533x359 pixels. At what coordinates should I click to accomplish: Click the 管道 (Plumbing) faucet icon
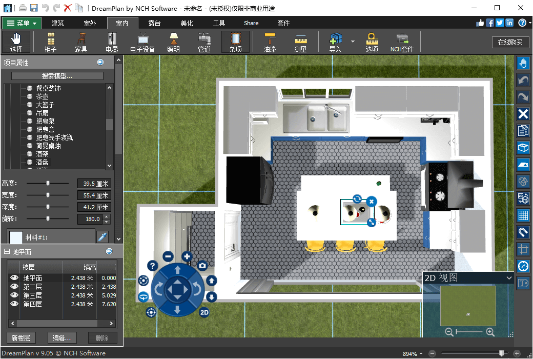[x=204, y=42]
